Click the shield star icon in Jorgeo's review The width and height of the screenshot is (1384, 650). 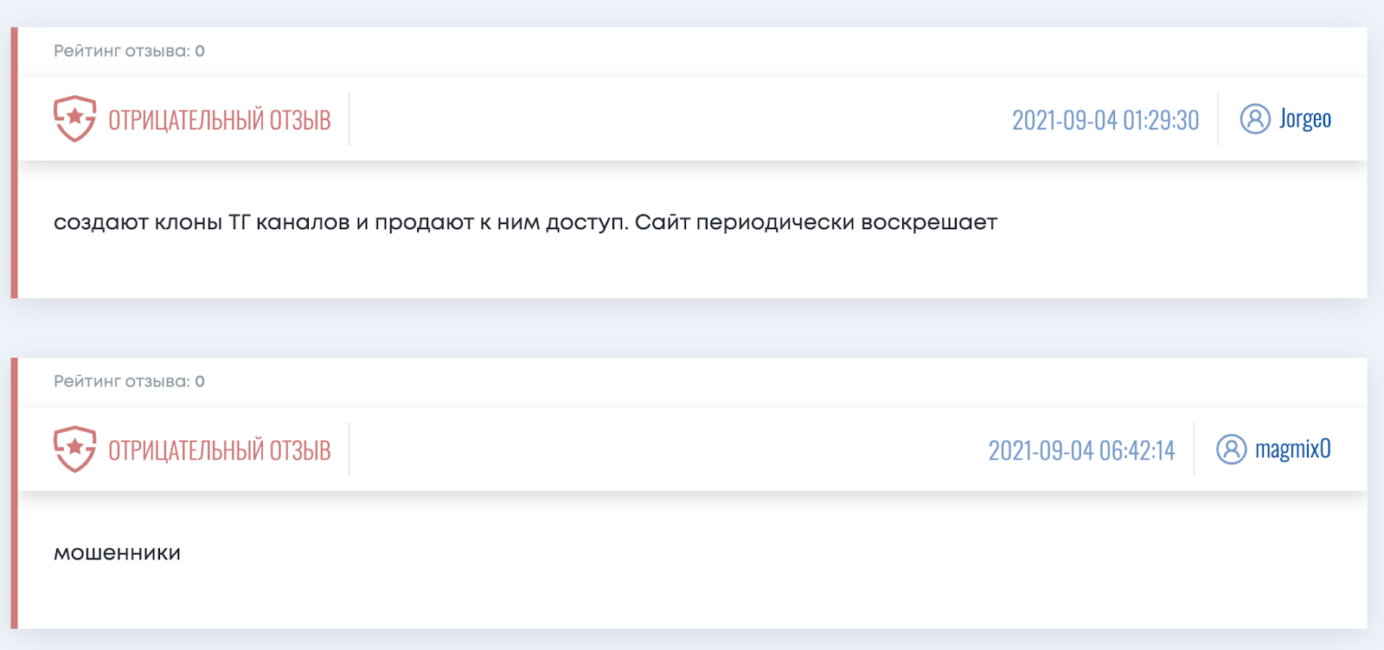pyautogui.click(x=75, y=118)
